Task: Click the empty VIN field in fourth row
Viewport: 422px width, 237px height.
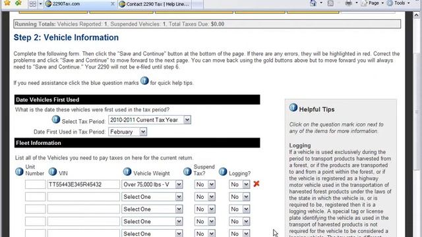Action: pyautogui.click(x=84, y=221)
